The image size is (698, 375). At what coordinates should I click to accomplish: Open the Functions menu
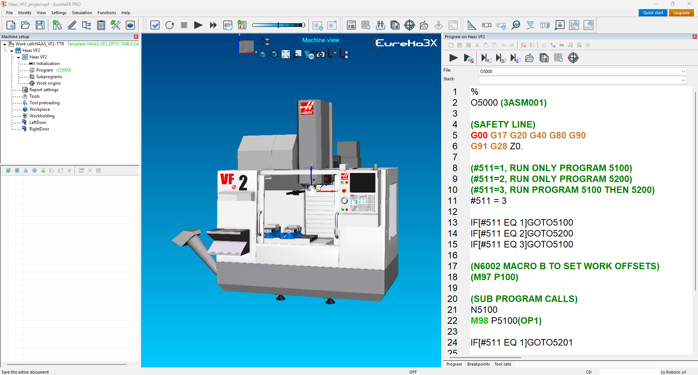107,13
